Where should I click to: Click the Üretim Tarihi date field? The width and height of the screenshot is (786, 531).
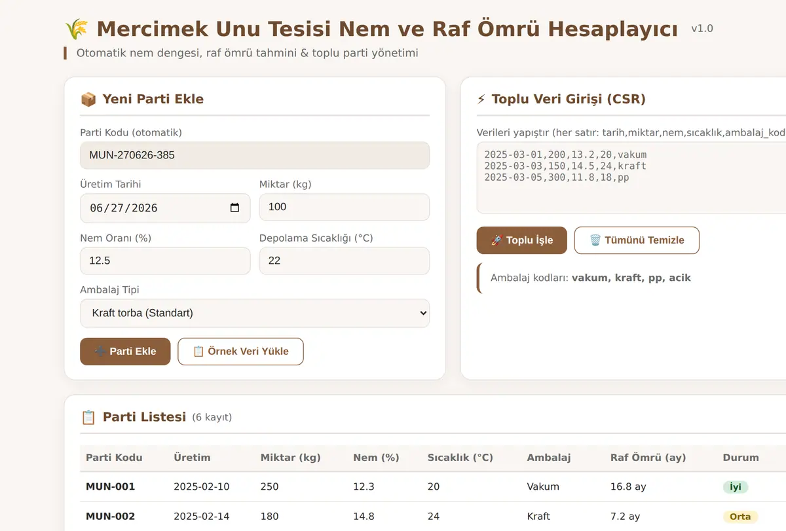point(165,208)
